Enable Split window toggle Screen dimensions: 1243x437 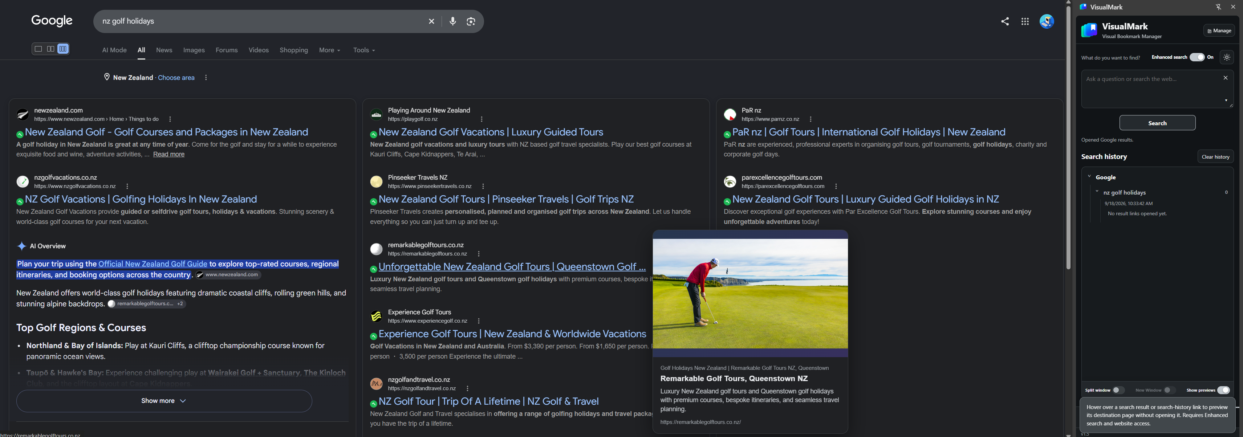(x=1118, y=390)
